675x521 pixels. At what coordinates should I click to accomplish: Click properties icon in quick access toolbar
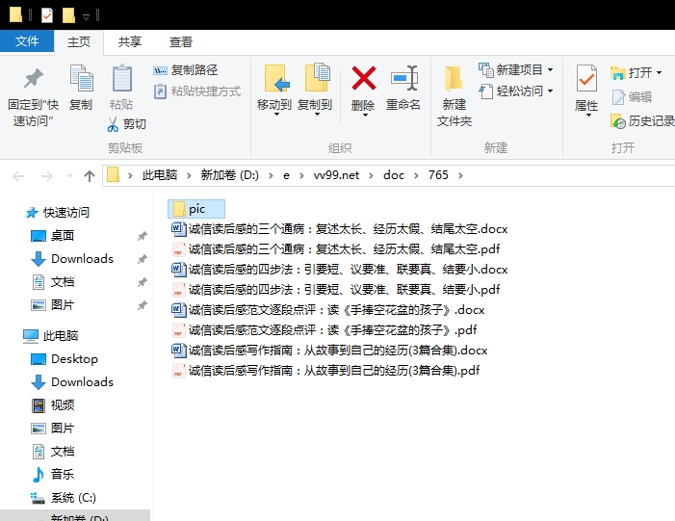47,15
